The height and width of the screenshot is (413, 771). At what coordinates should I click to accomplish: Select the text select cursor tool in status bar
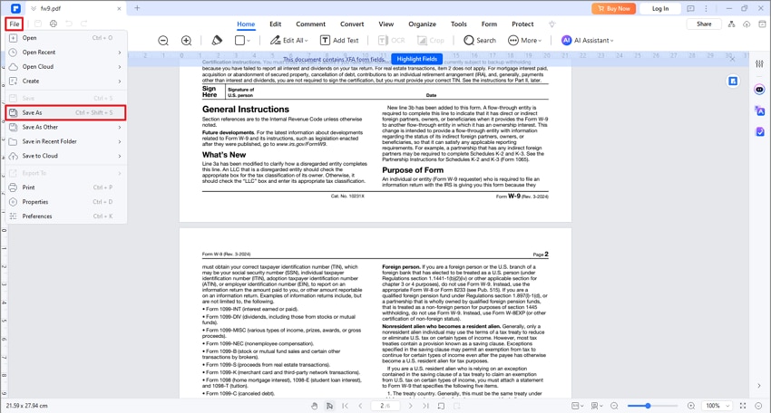329,406
